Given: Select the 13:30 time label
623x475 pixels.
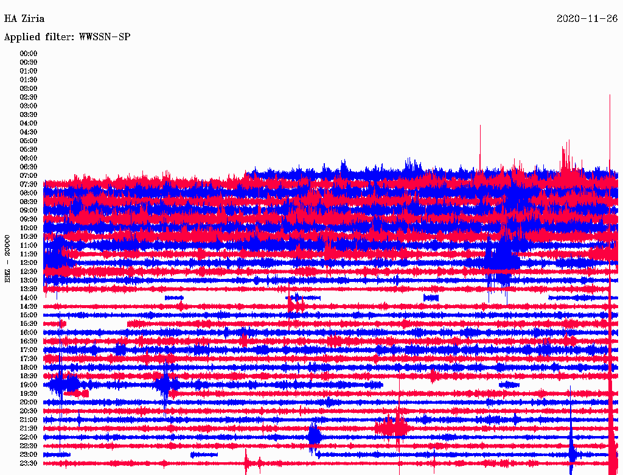Looking at the screenshot, I should pos(29,289).
